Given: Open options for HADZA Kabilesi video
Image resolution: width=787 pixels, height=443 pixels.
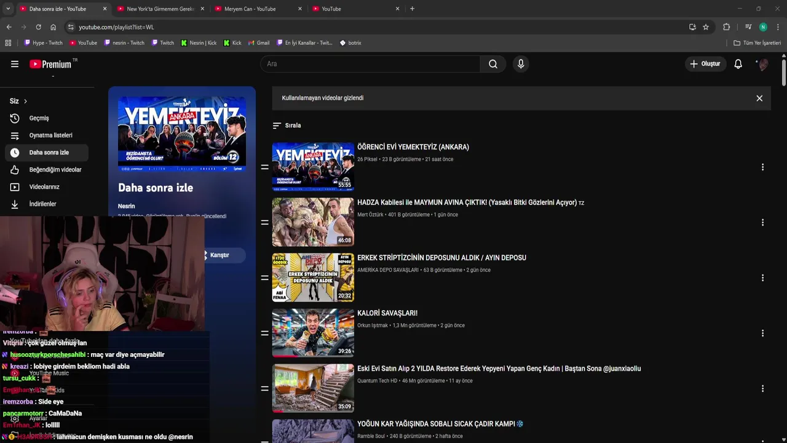Looking at the screenshot, I should (762, 222).
